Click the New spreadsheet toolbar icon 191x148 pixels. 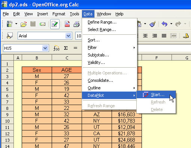pos(9,24)
